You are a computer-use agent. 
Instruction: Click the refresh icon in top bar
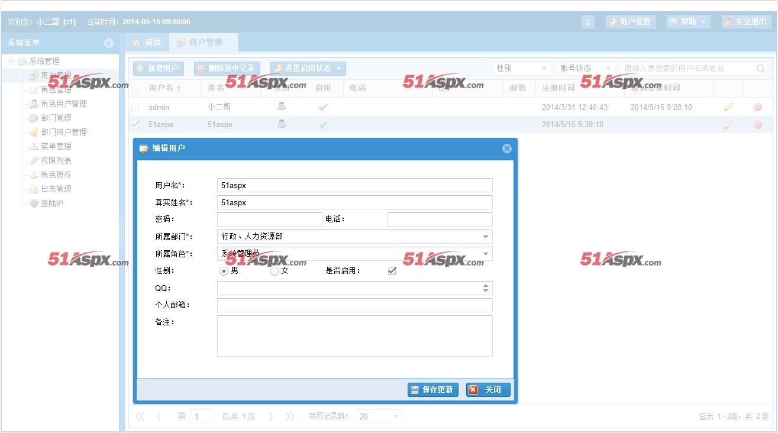[x=587, y=22]
